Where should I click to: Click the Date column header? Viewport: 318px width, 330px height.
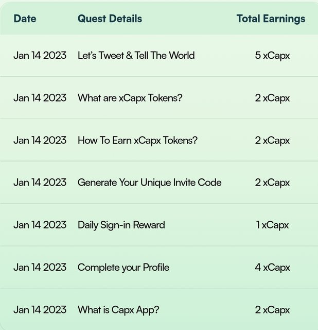(25, 19)
